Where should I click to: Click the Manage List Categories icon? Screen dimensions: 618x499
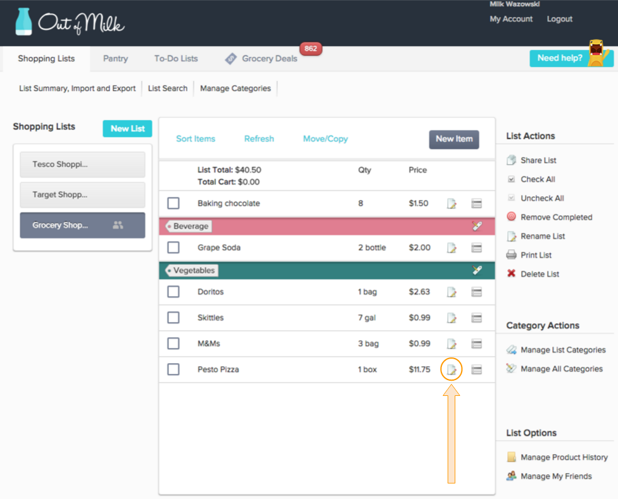[511, 350]
